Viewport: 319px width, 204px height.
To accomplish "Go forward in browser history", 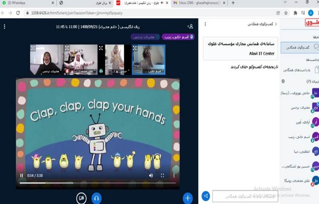I will point(10,13).
